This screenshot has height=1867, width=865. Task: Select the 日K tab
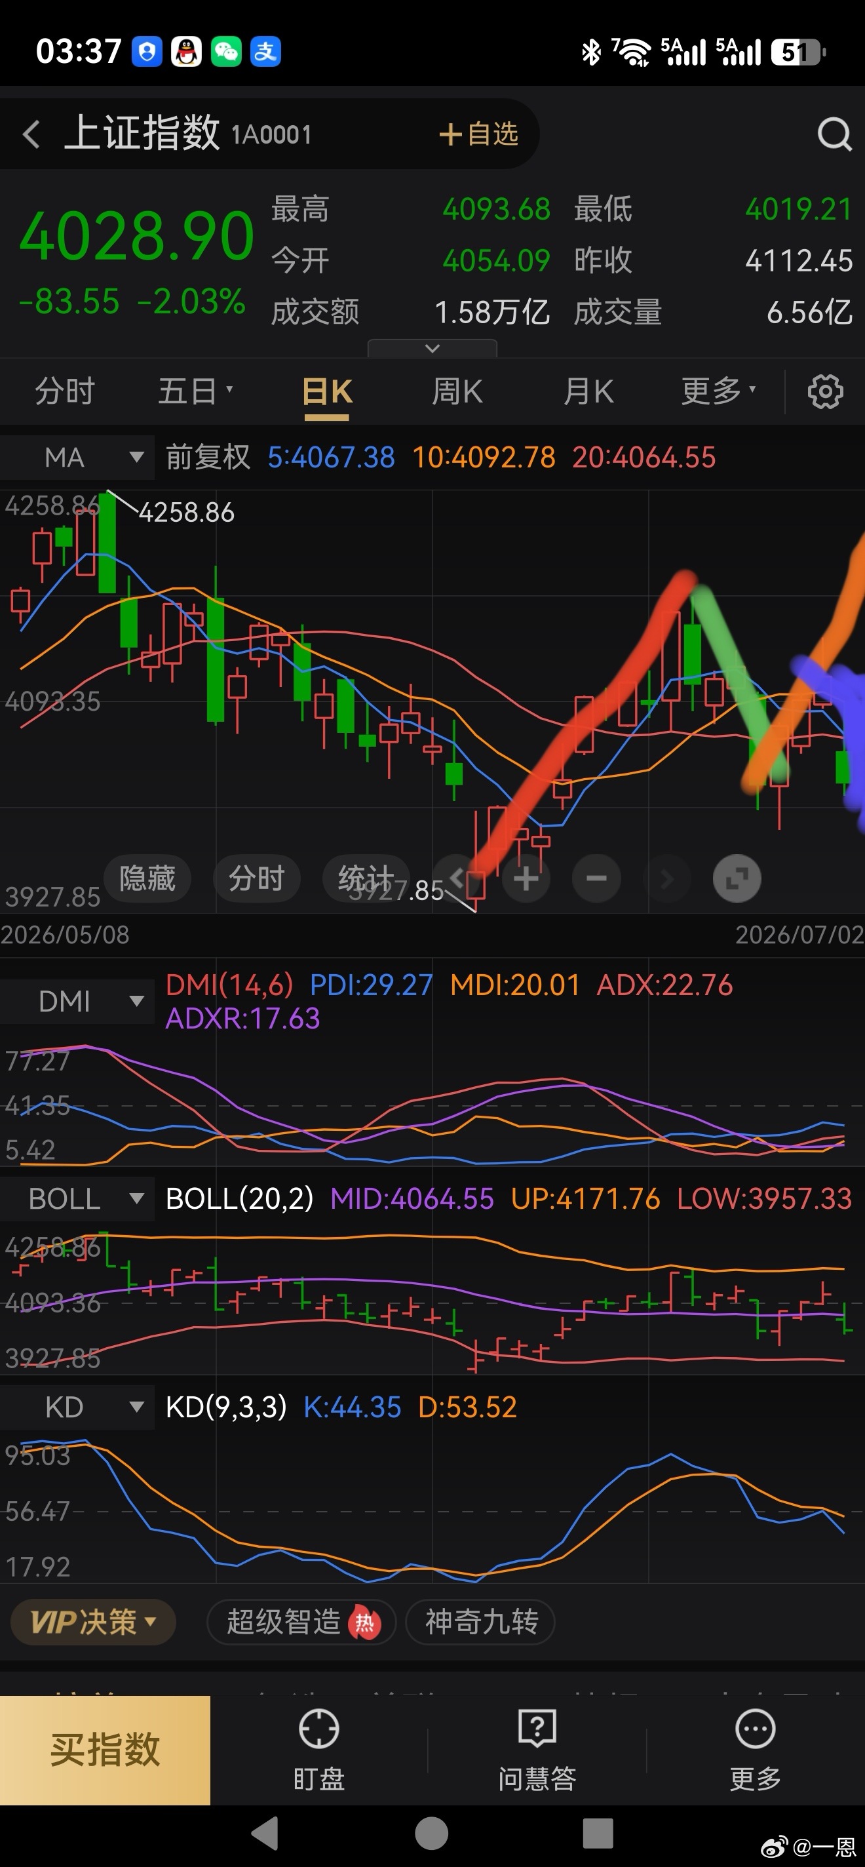point(327,392)
